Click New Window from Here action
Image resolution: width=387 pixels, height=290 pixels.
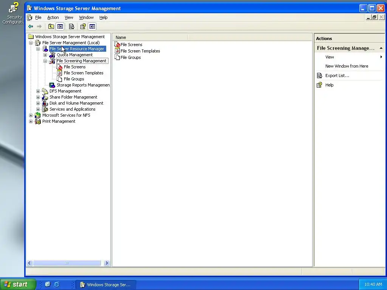347,66
